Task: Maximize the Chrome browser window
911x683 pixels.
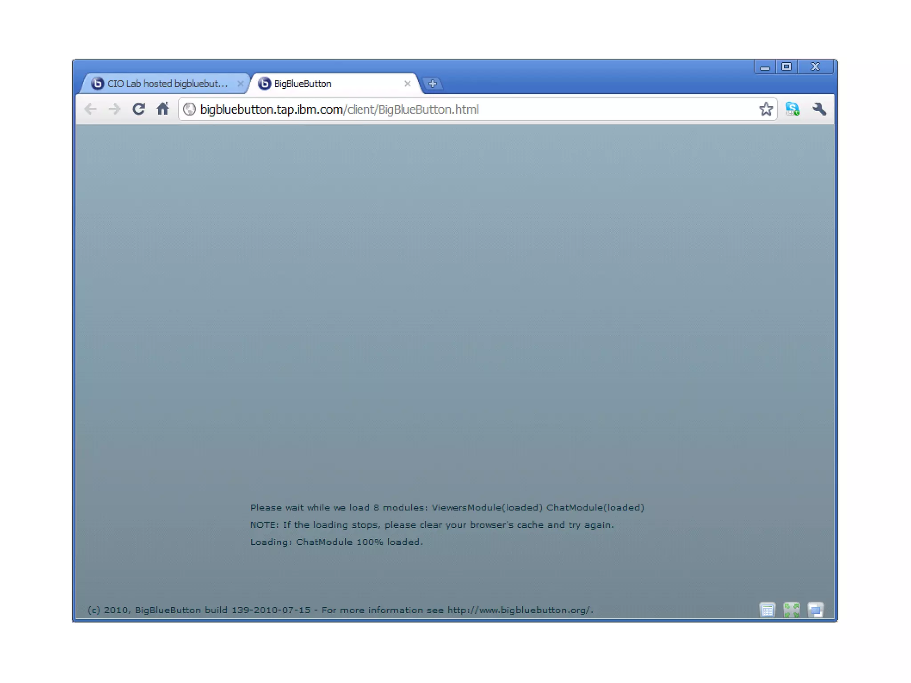Action: (786, 67)
